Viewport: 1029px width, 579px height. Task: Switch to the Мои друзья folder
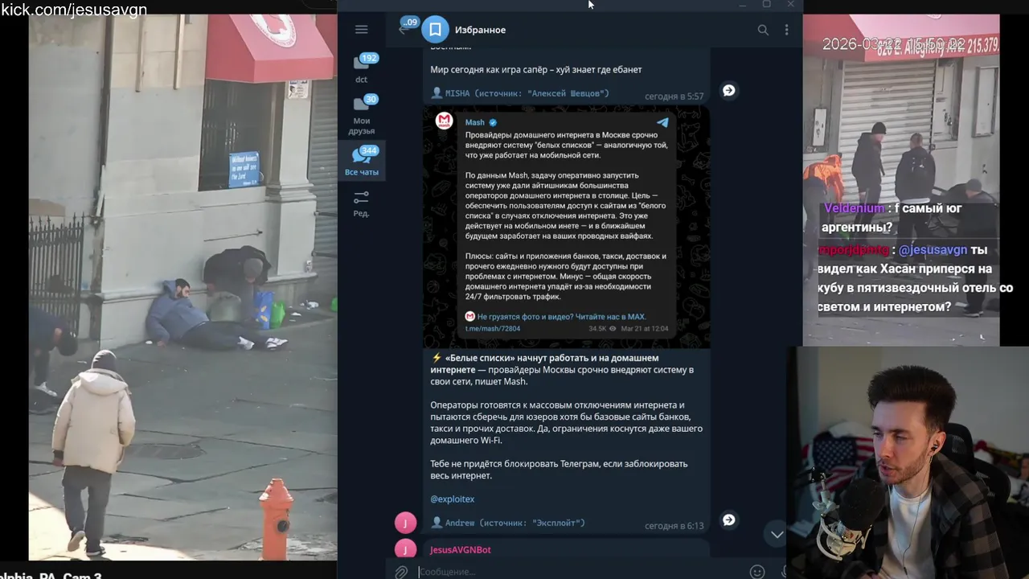click(362, 115)
